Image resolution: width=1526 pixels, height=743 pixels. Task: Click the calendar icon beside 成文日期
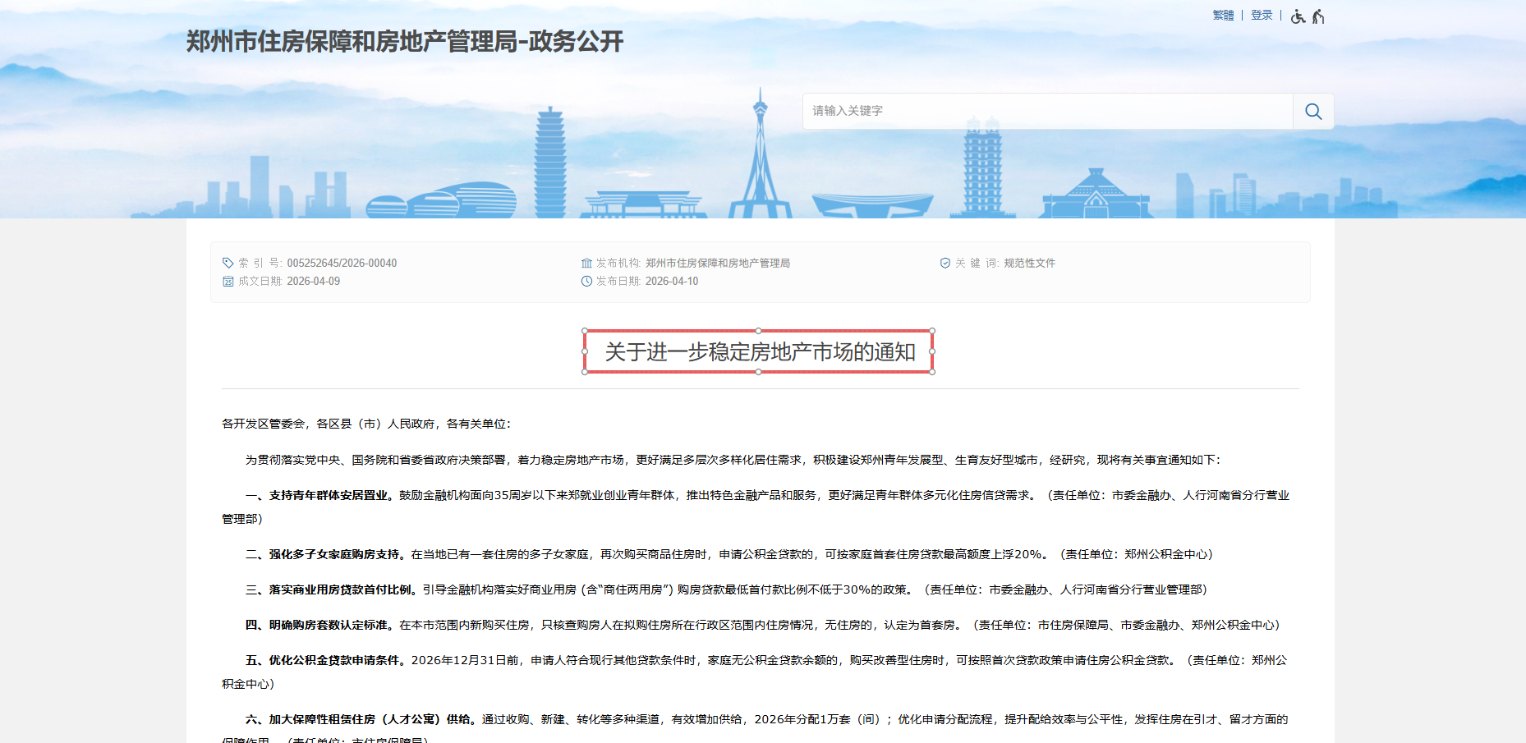pyautogui.click(x=228, y=282)
